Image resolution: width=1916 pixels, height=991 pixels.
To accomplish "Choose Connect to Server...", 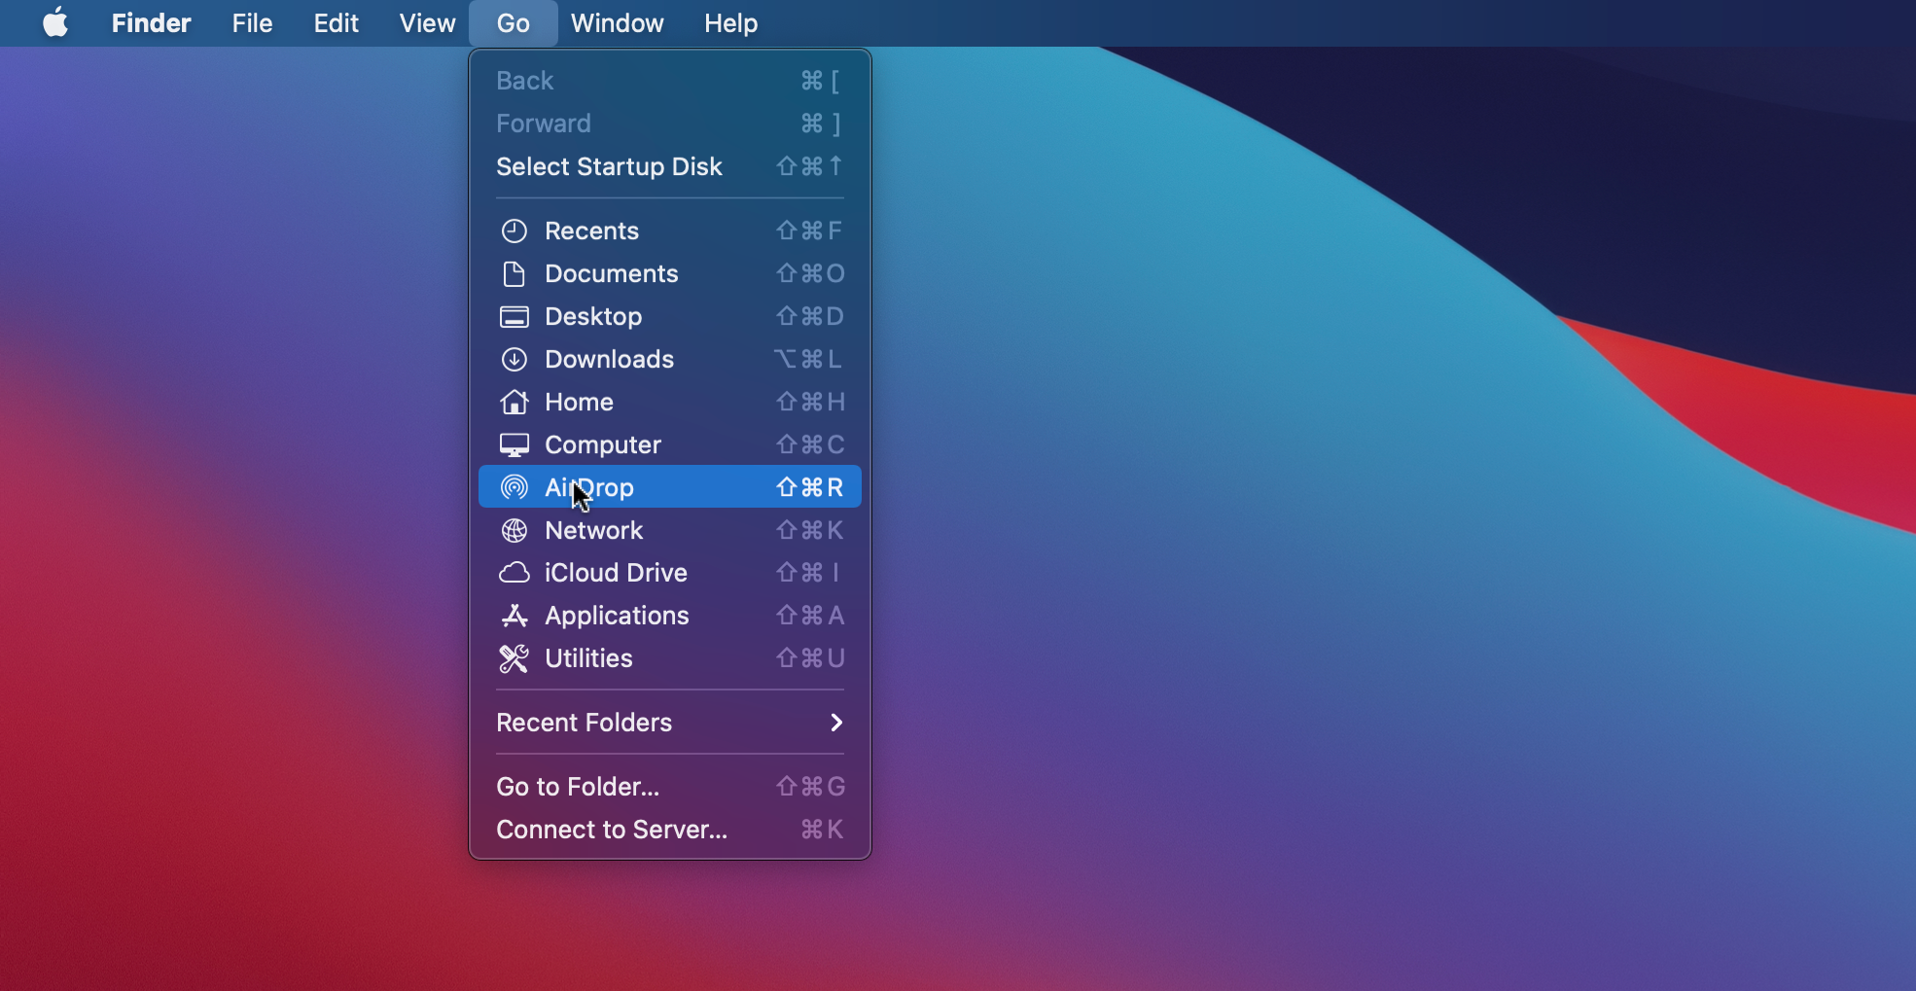I will coord(670,830).
